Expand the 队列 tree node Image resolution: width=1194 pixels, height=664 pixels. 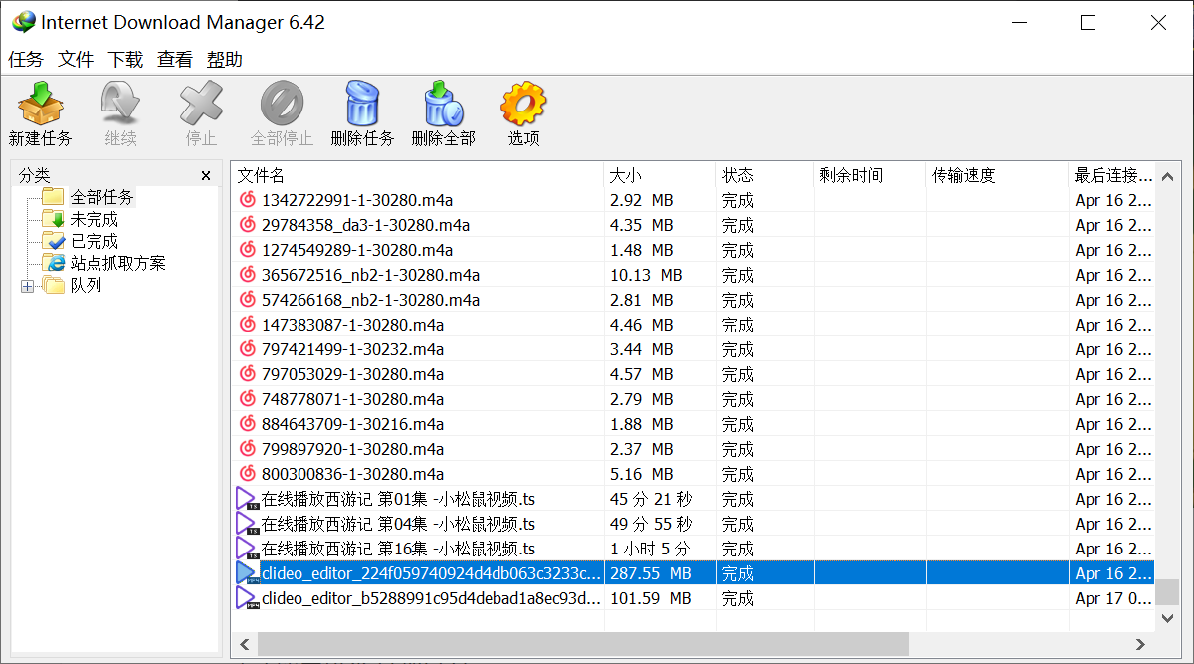tap(26, 286)
